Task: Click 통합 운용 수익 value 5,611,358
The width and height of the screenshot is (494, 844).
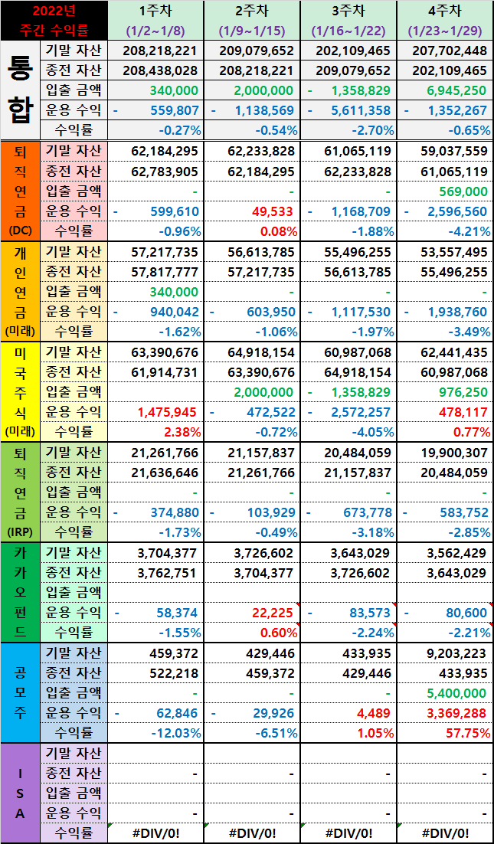Action: point(348,110)
